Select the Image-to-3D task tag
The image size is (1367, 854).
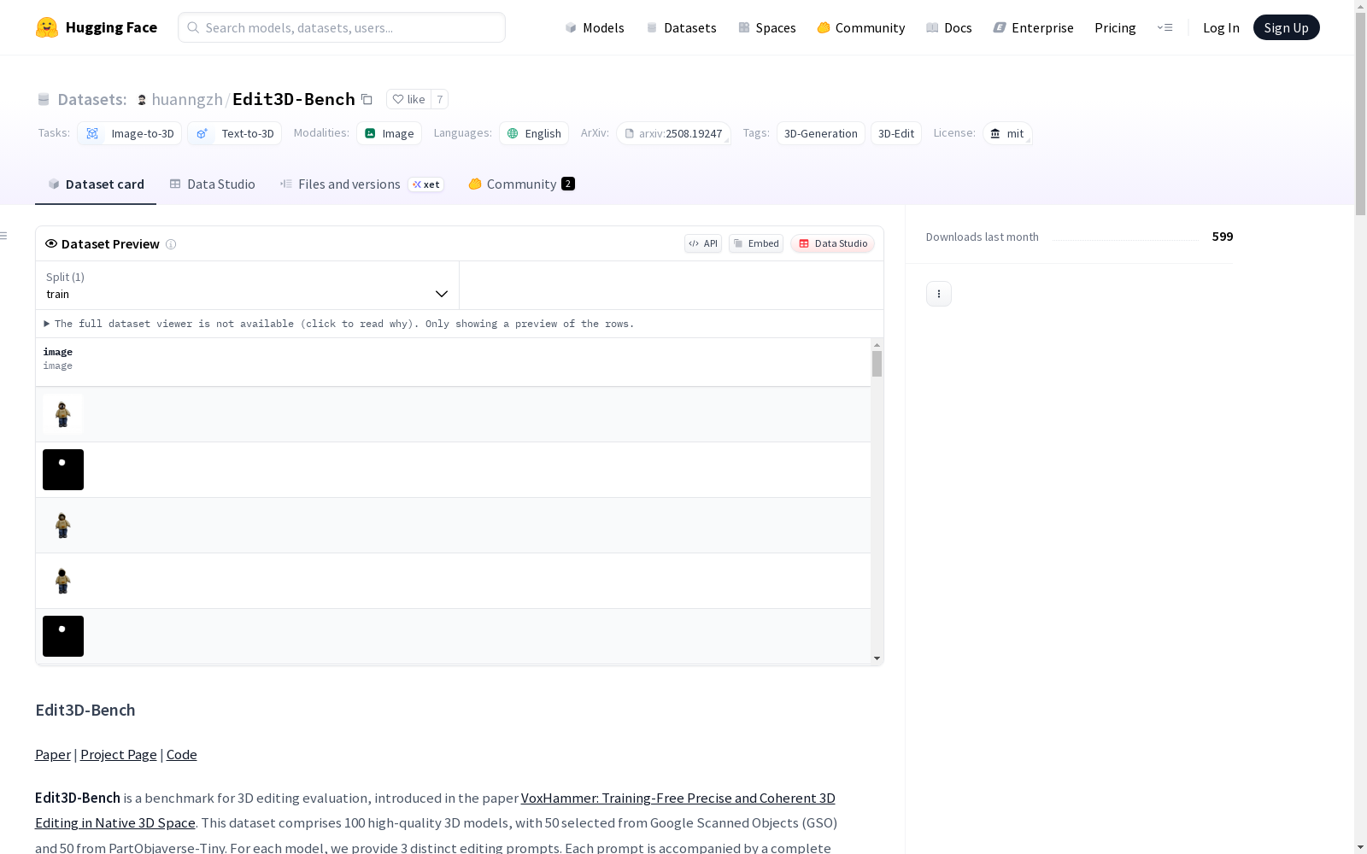[x=129, y=133]
